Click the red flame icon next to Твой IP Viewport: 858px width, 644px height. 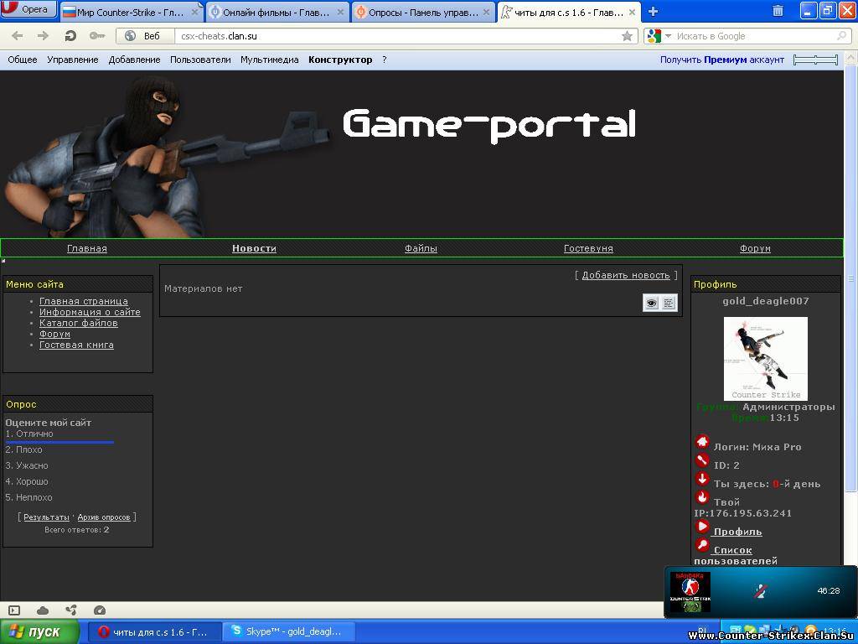(702, 497)
